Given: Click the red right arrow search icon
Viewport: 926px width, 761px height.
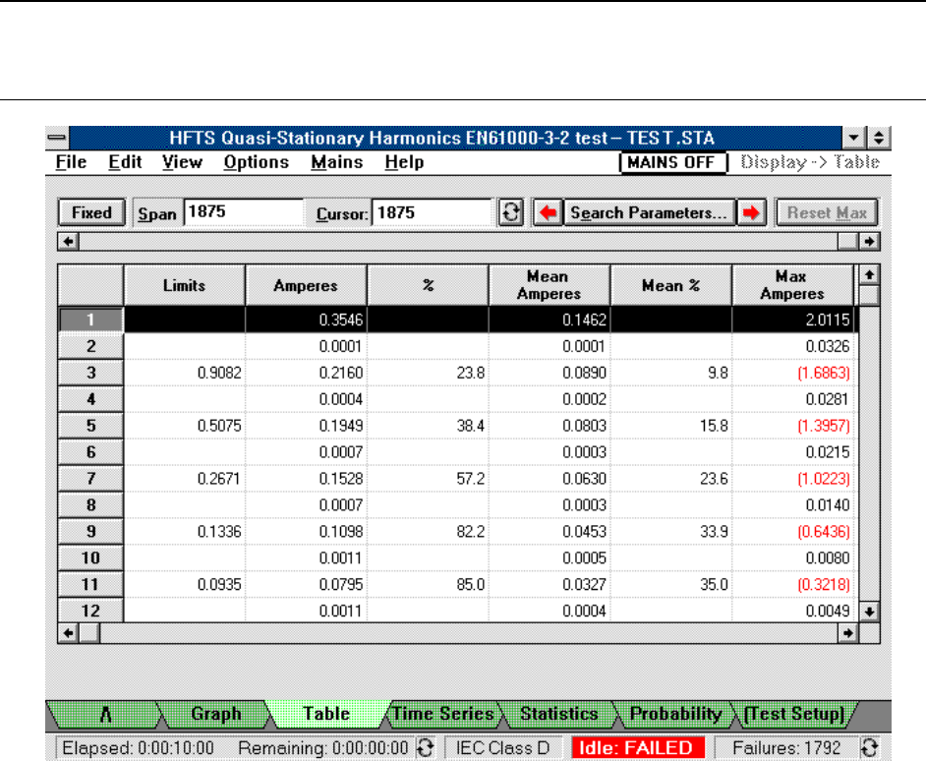Looking at the screenshot, I should coord(753,212).
